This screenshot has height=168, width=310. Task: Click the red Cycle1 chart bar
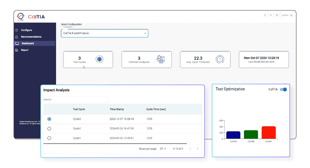269,132
